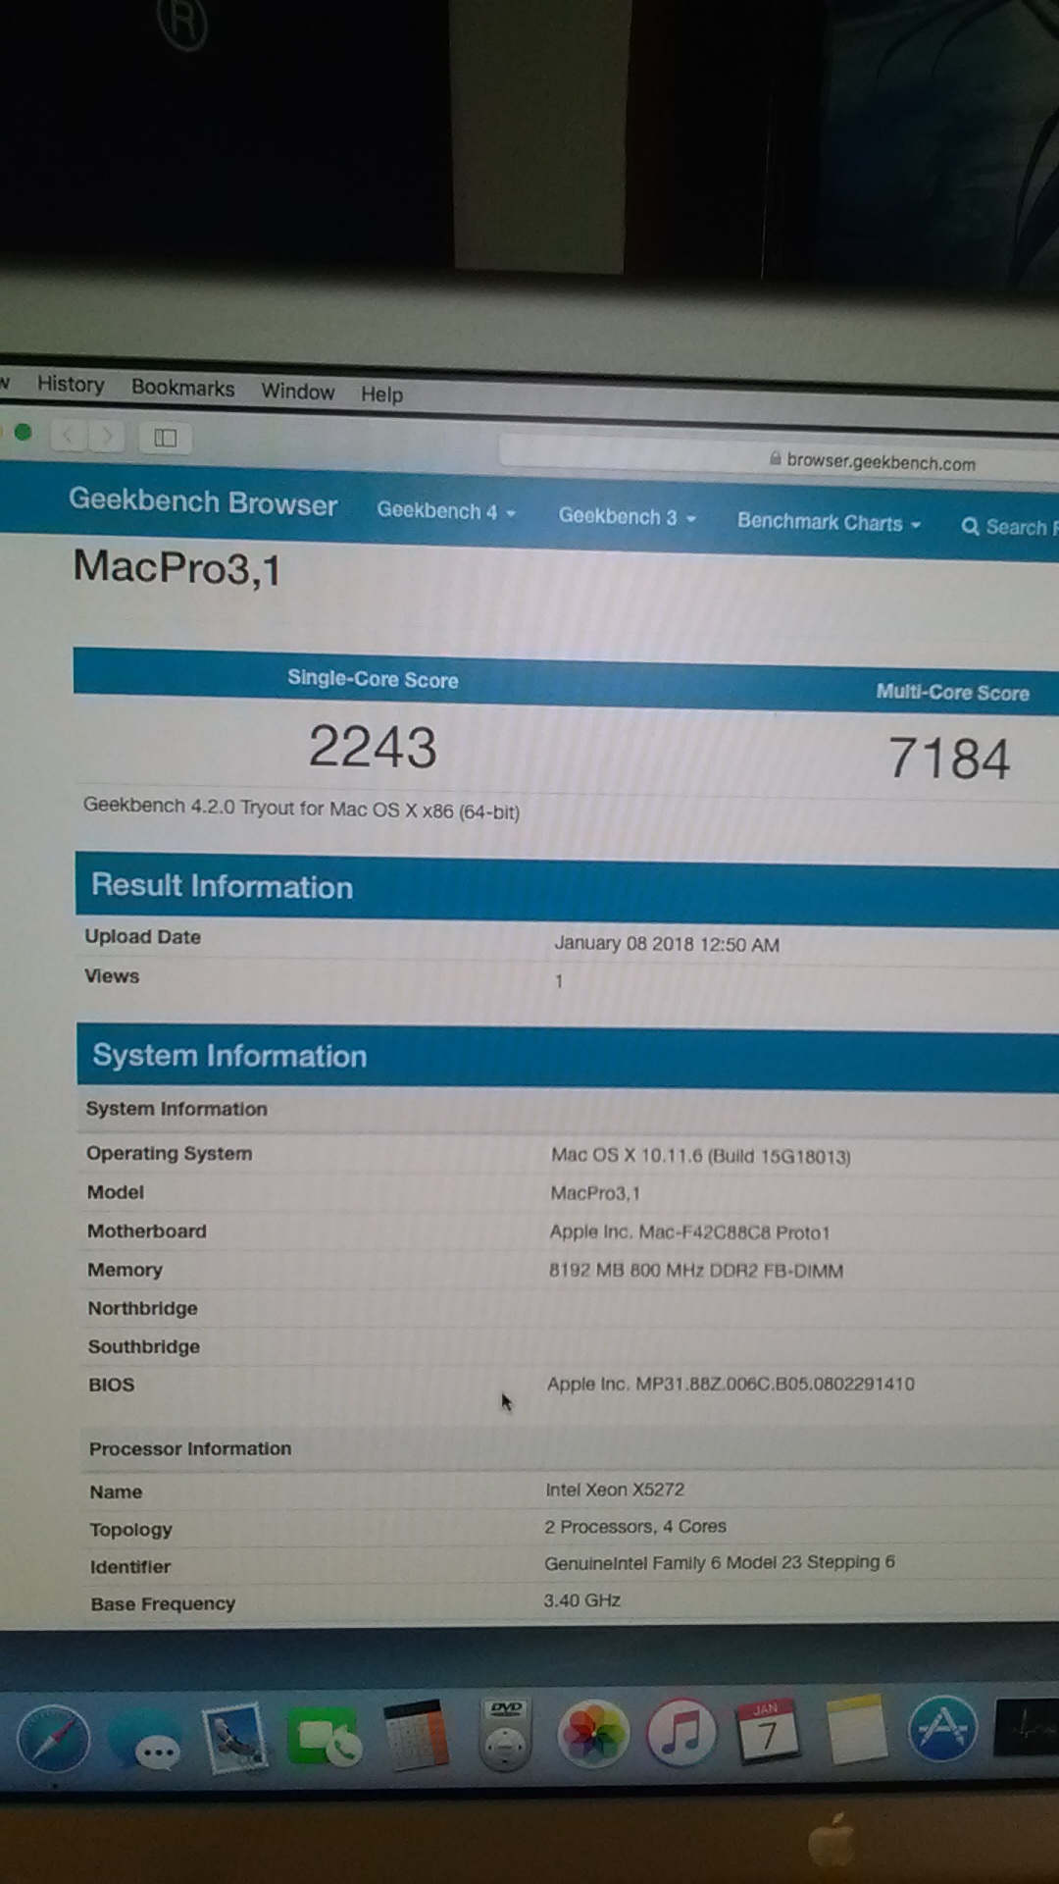This screenshot has width=1059, height=1884.
Task: Click the processor name Intel Xeon X5272
Action: 615,1490
